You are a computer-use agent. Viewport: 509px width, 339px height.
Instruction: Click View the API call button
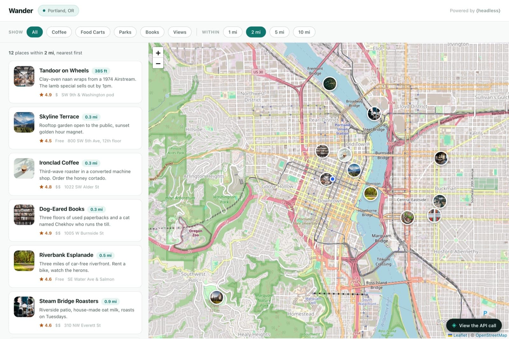474,325
